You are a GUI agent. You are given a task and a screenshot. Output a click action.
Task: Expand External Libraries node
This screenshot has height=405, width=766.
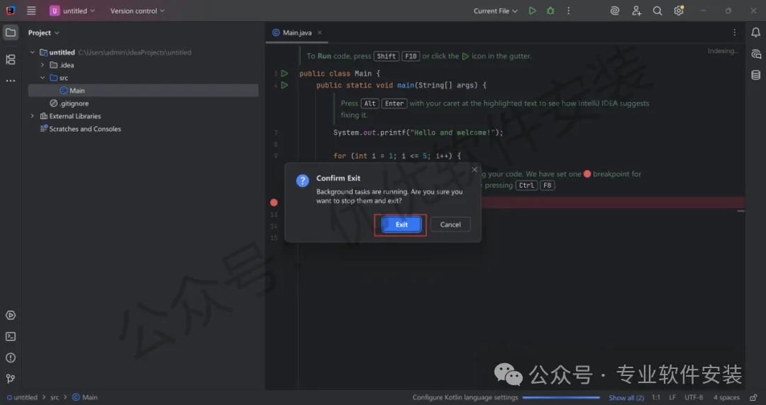32,115
